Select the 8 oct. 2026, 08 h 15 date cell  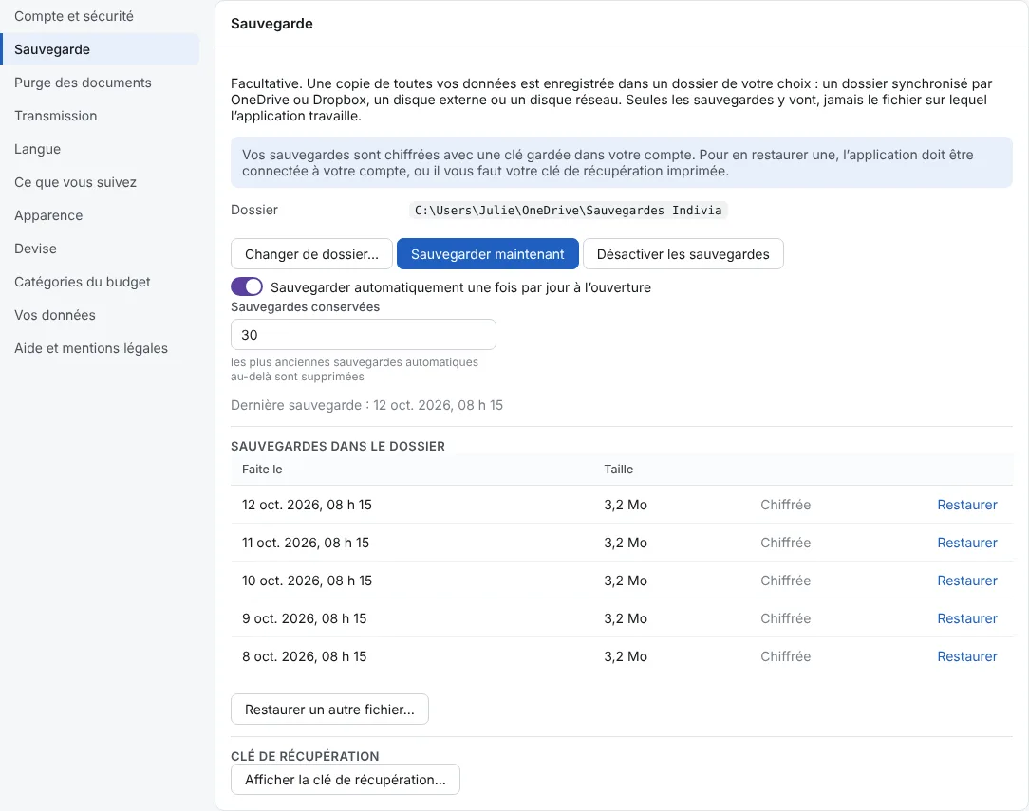304,657
